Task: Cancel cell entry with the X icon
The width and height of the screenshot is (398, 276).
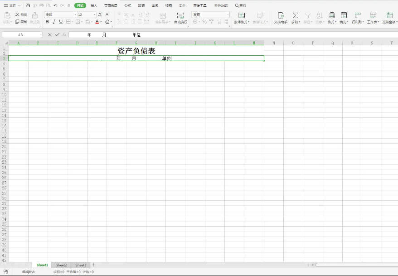Action: (50, 34)
